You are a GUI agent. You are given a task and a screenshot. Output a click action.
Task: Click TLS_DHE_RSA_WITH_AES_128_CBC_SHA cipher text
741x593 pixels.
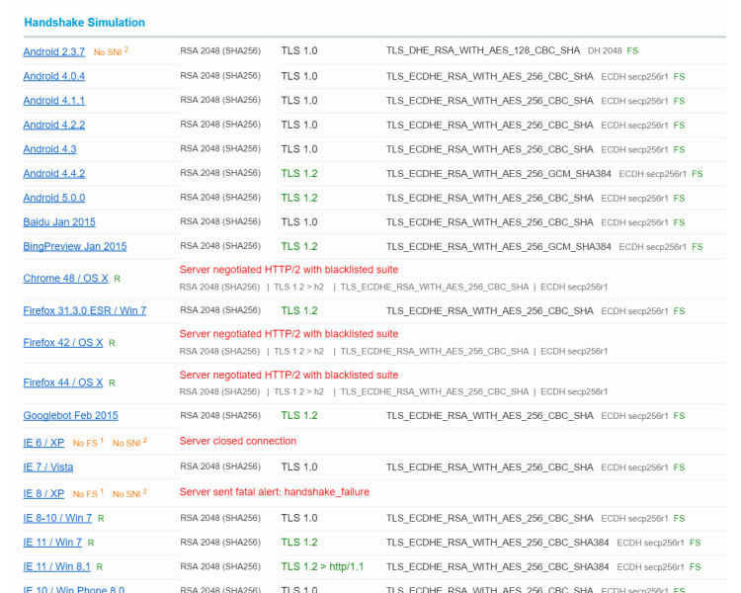(483, 50)
